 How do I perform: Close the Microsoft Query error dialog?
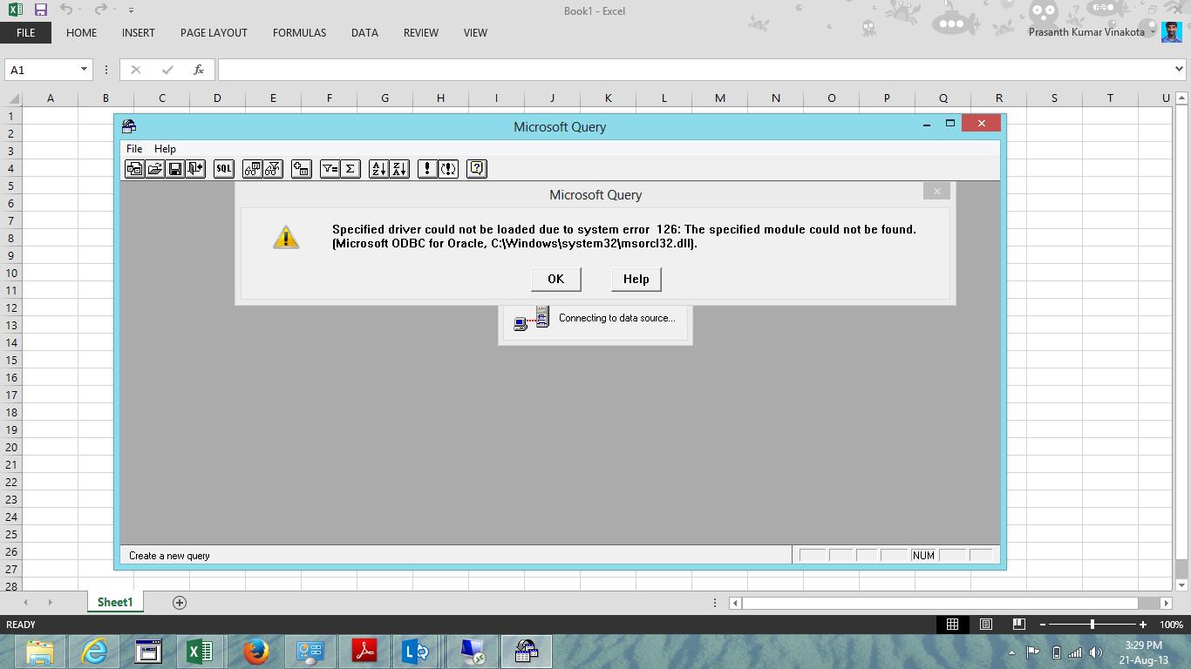tap(936, 191)
